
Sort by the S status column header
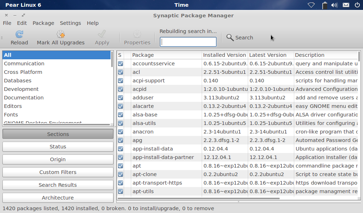pos(120,55)
